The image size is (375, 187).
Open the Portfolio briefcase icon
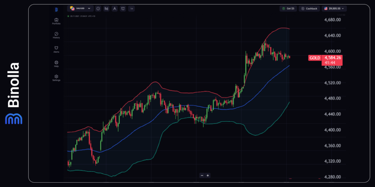[x=56, y=20]
